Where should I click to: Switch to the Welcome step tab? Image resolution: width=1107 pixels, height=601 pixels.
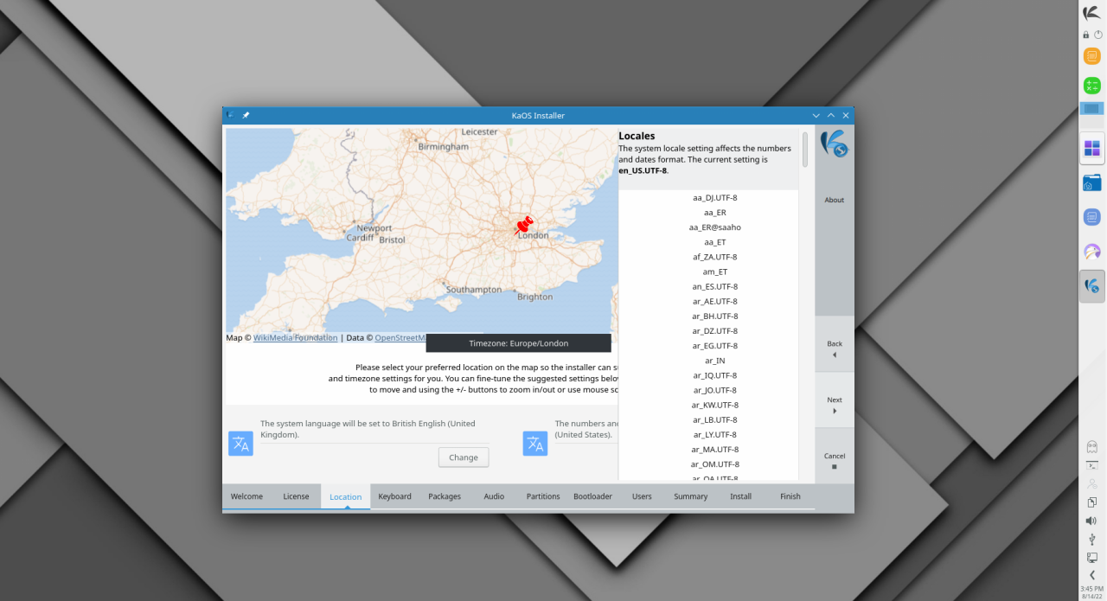tap(246, 496)
